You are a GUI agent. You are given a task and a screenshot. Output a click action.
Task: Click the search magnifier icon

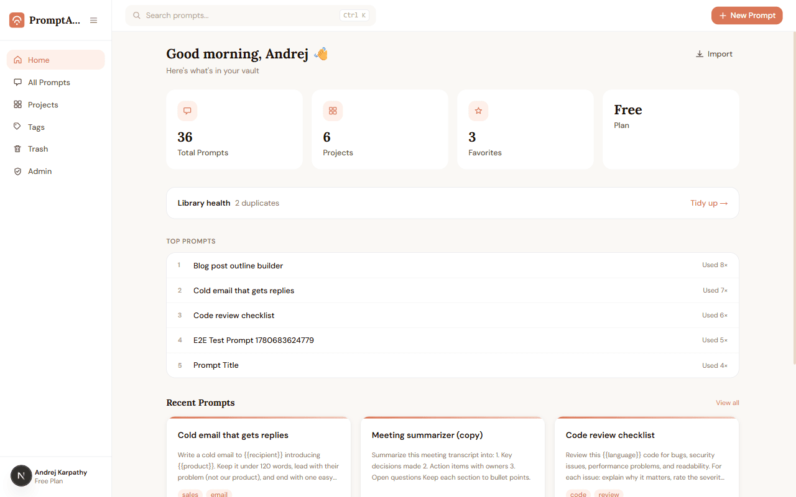point(137,16)
